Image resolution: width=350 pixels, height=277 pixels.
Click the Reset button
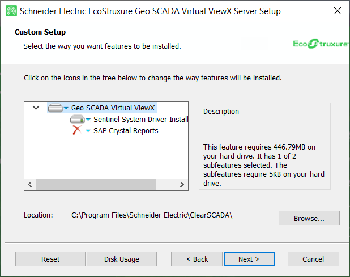(50, 259)
